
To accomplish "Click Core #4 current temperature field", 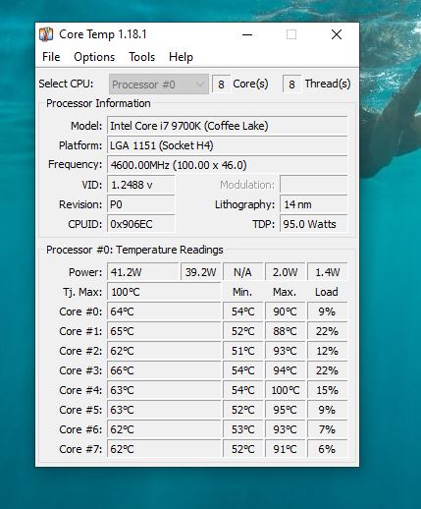I will pyautogui.click(x=164, y=390).
